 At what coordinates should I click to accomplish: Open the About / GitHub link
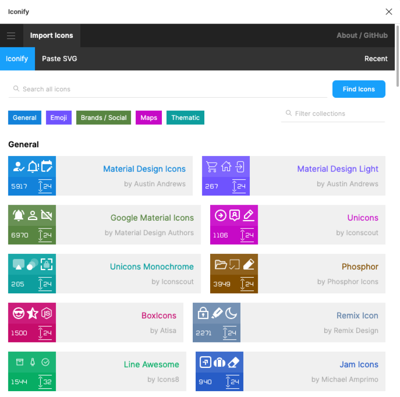[x=362, y=35]
